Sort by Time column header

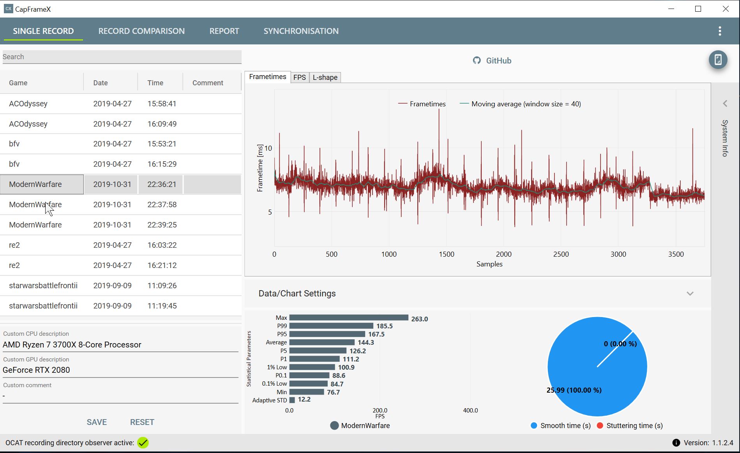pyautogui.click(x=160, y=83)
